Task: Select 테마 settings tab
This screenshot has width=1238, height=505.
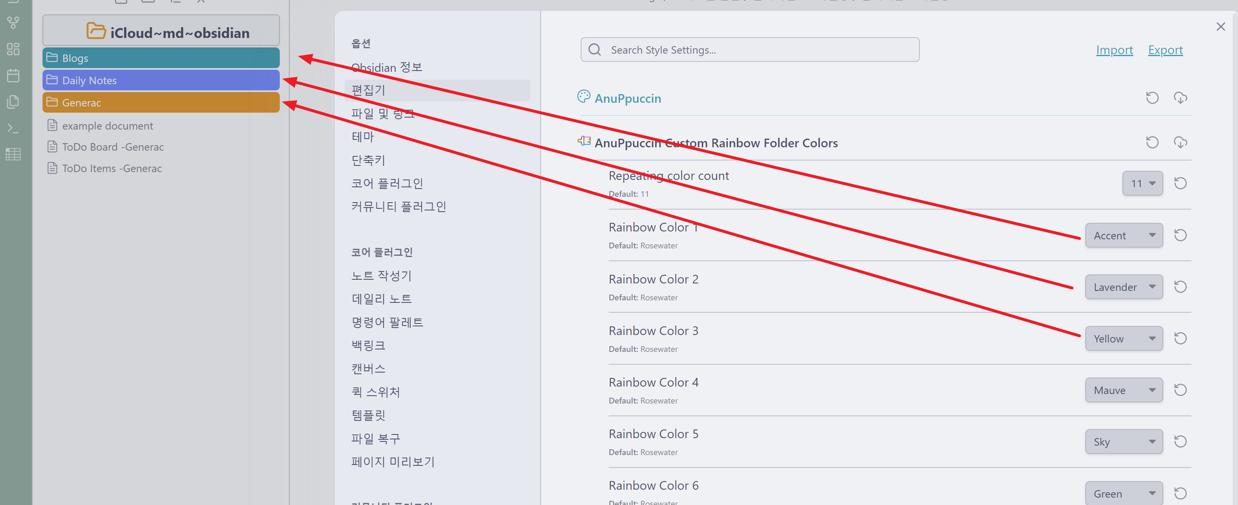Action: click(x=363, y=137)
